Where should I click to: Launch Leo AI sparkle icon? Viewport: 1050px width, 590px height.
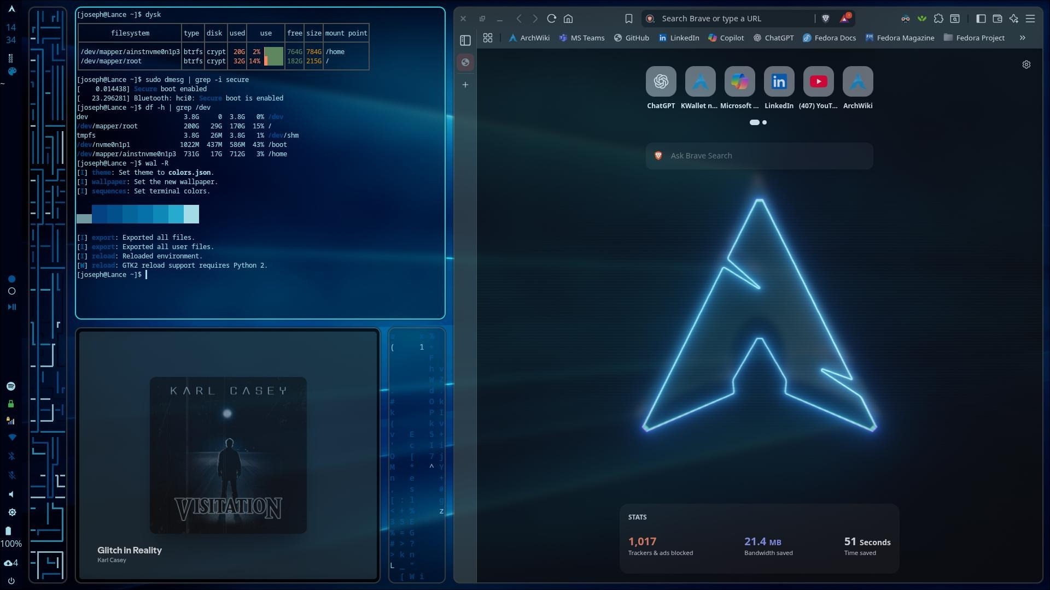pos(1014,19)
